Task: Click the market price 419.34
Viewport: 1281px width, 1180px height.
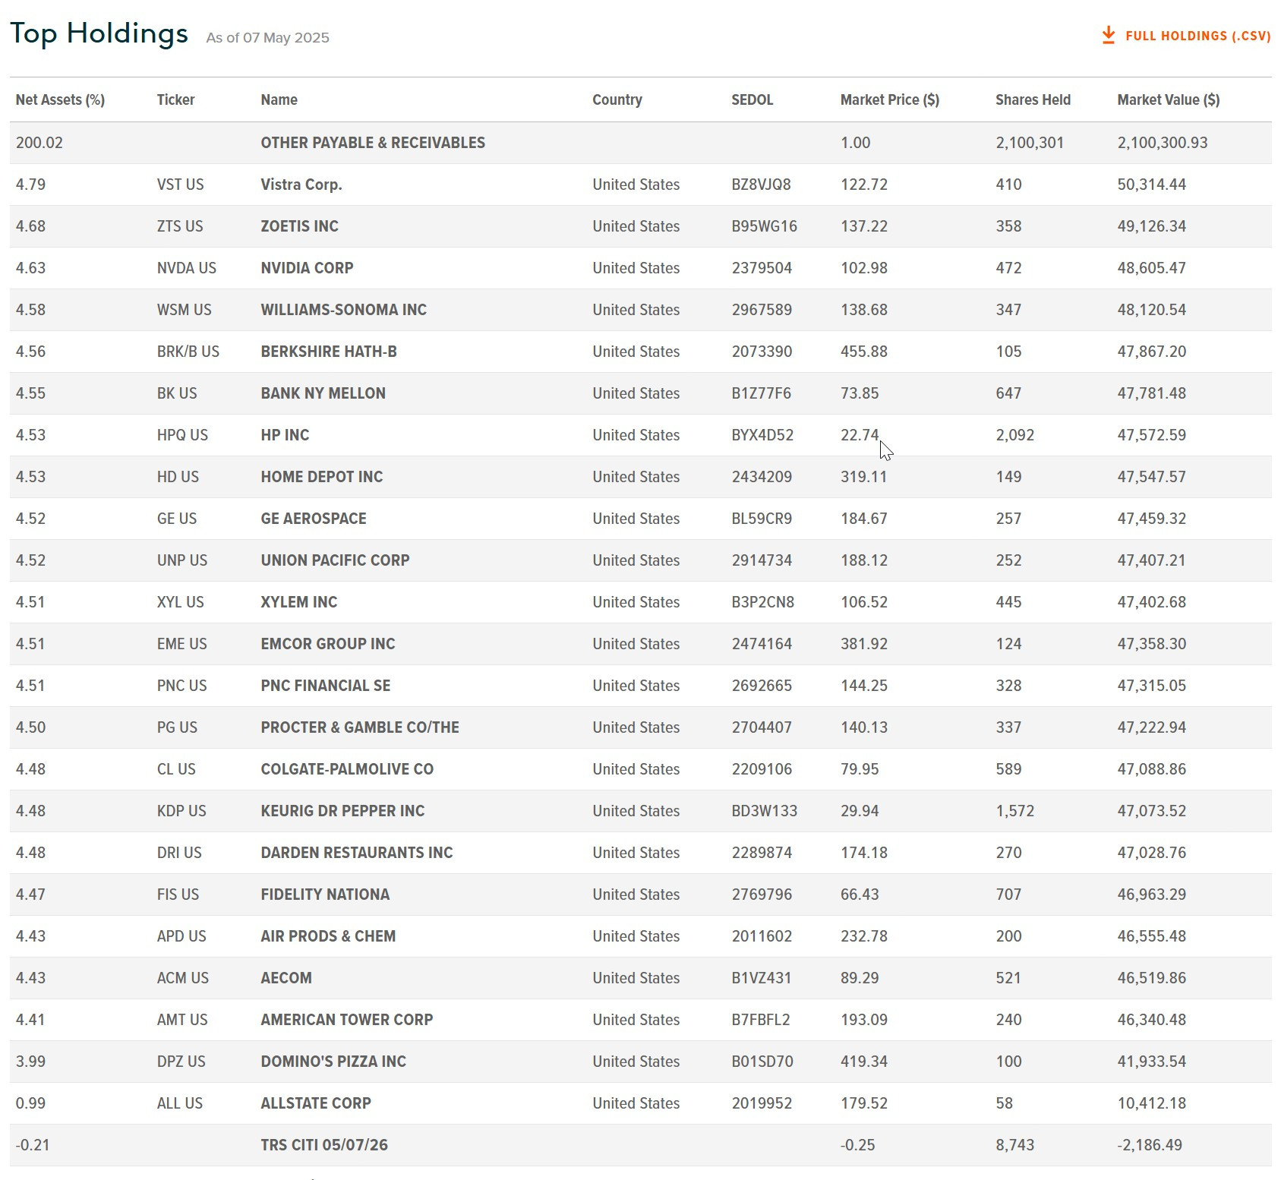Action: pos(864,1062)
